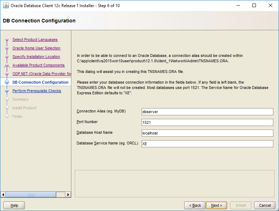Click the sidebar scroll left arrow

click(3, 195)
